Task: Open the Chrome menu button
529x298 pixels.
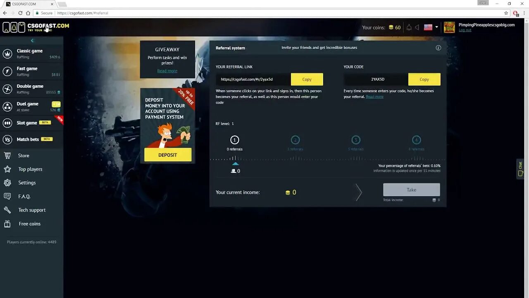Action: click(524, 13)
